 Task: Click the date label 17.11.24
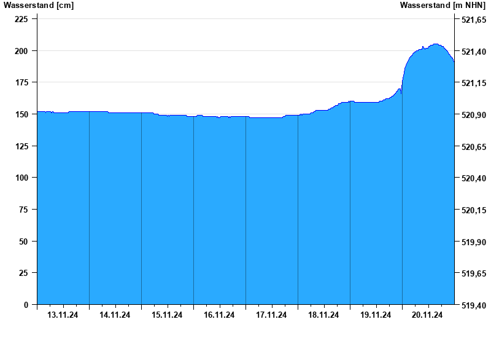click(x=271, y=315)
